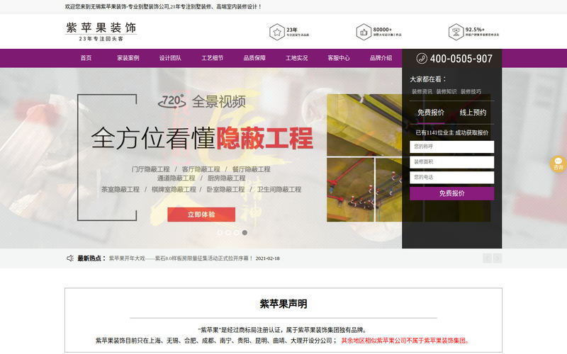Click the top pipes photo in banner

[364, 125]
